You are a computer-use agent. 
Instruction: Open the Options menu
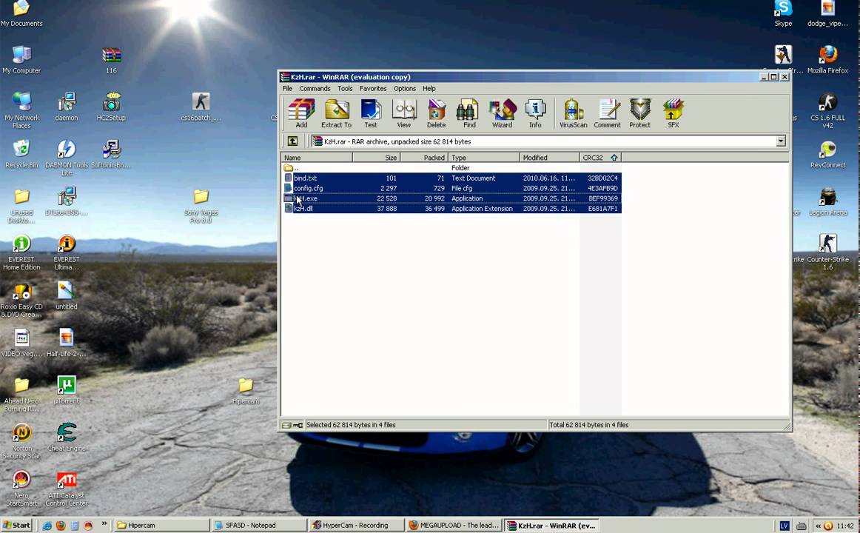pos(405,88)
